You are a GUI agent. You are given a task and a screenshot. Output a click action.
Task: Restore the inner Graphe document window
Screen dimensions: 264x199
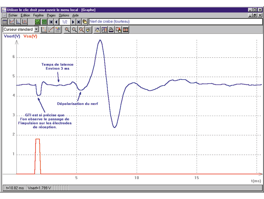tap(255, 15)
